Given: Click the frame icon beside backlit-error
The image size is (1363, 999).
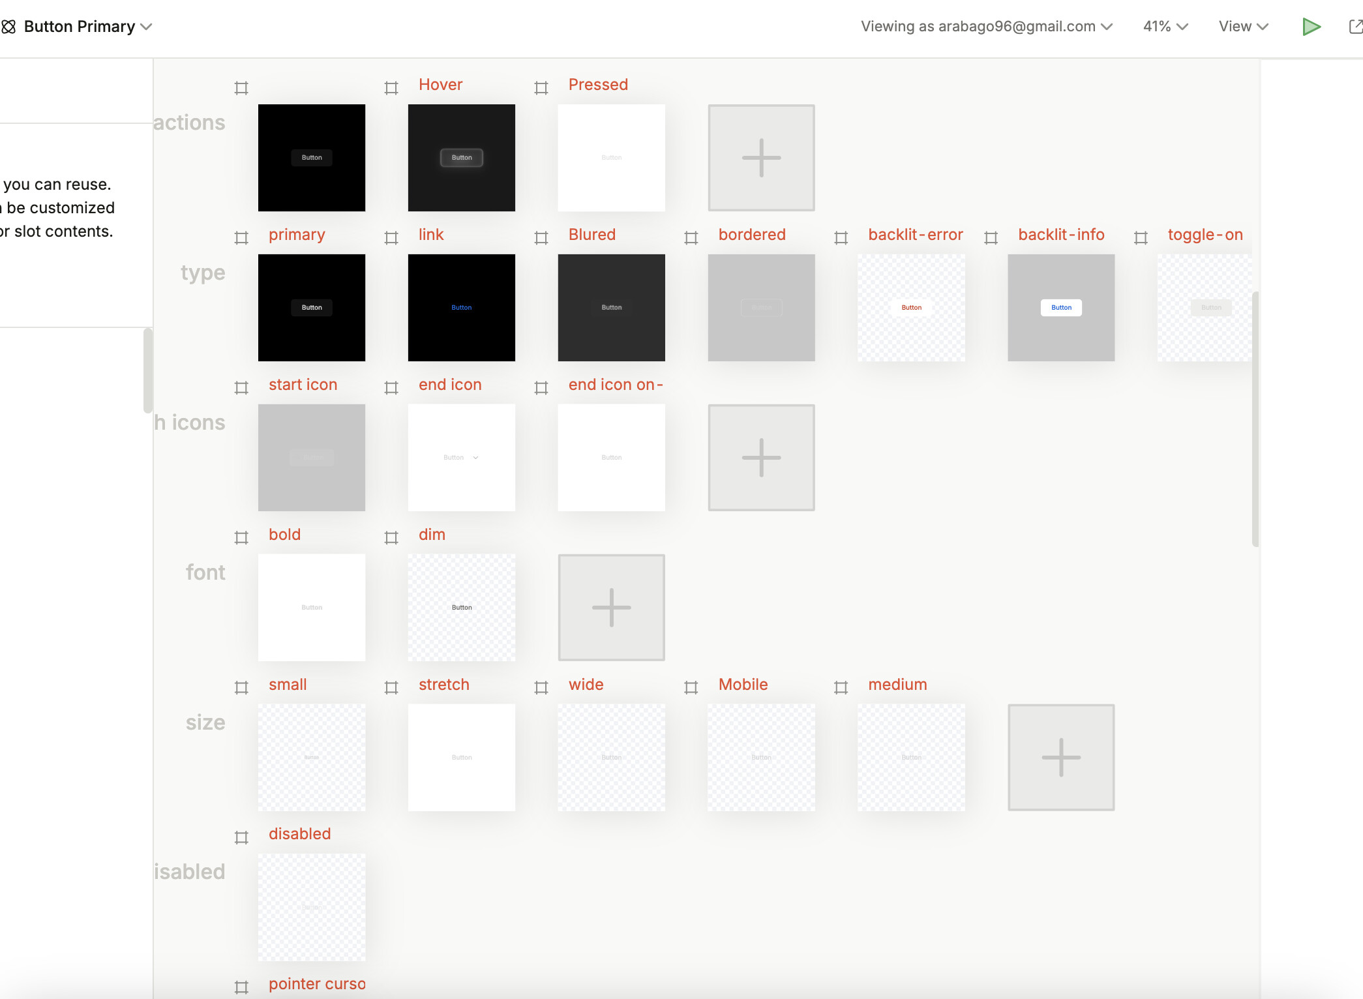Looking at the screenshot, I should coord(841,238).
